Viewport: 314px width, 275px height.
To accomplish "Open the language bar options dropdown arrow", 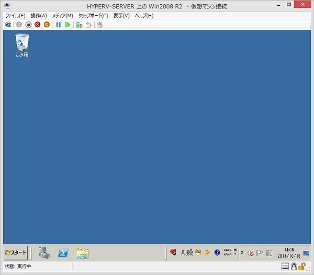I will pyautogui.click(x=235, y=255).
